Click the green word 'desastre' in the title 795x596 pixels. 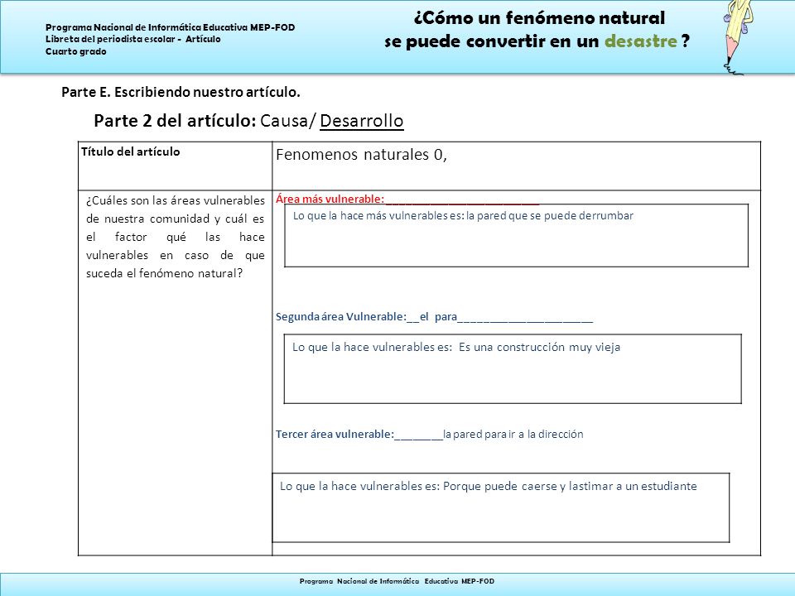coord(640,41)
